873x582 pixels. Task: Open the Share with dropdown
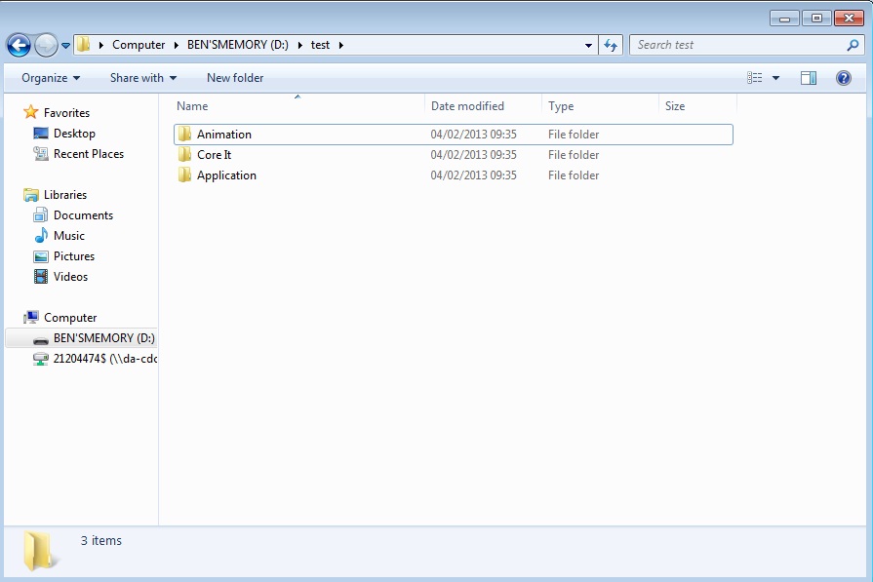pyautogui.click(x=141, y=77)
